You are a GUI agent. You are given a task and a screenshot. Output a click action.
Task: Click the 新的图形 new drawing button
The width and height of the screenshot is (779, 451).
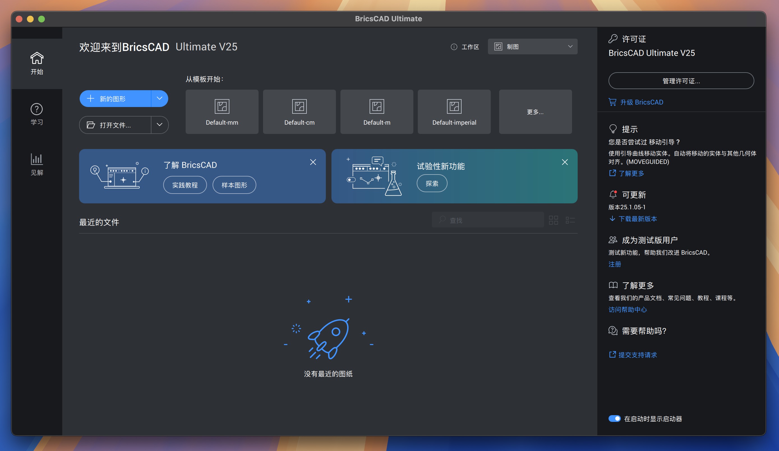(115, 99)
